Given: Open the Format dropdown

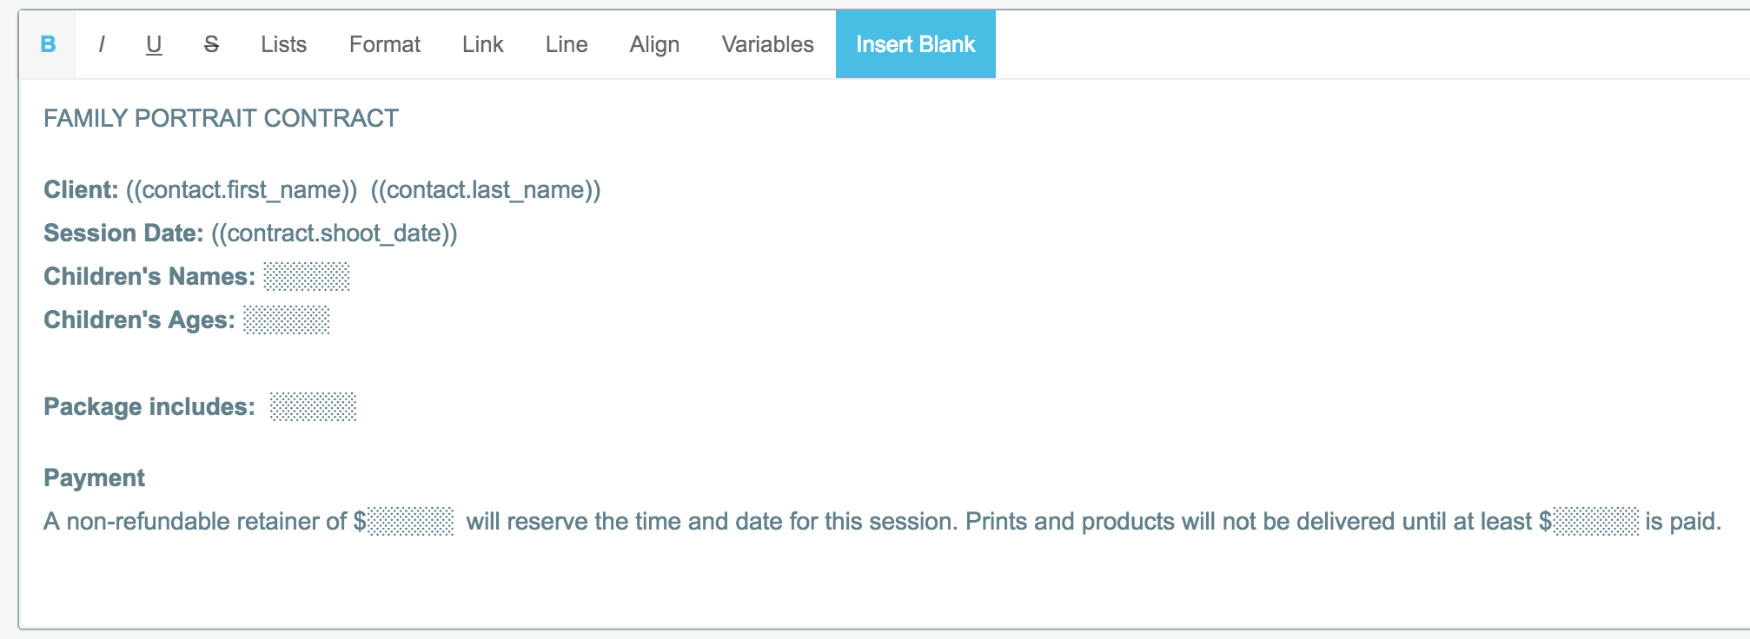Looking at the screenshot, I should click(384, 44).
